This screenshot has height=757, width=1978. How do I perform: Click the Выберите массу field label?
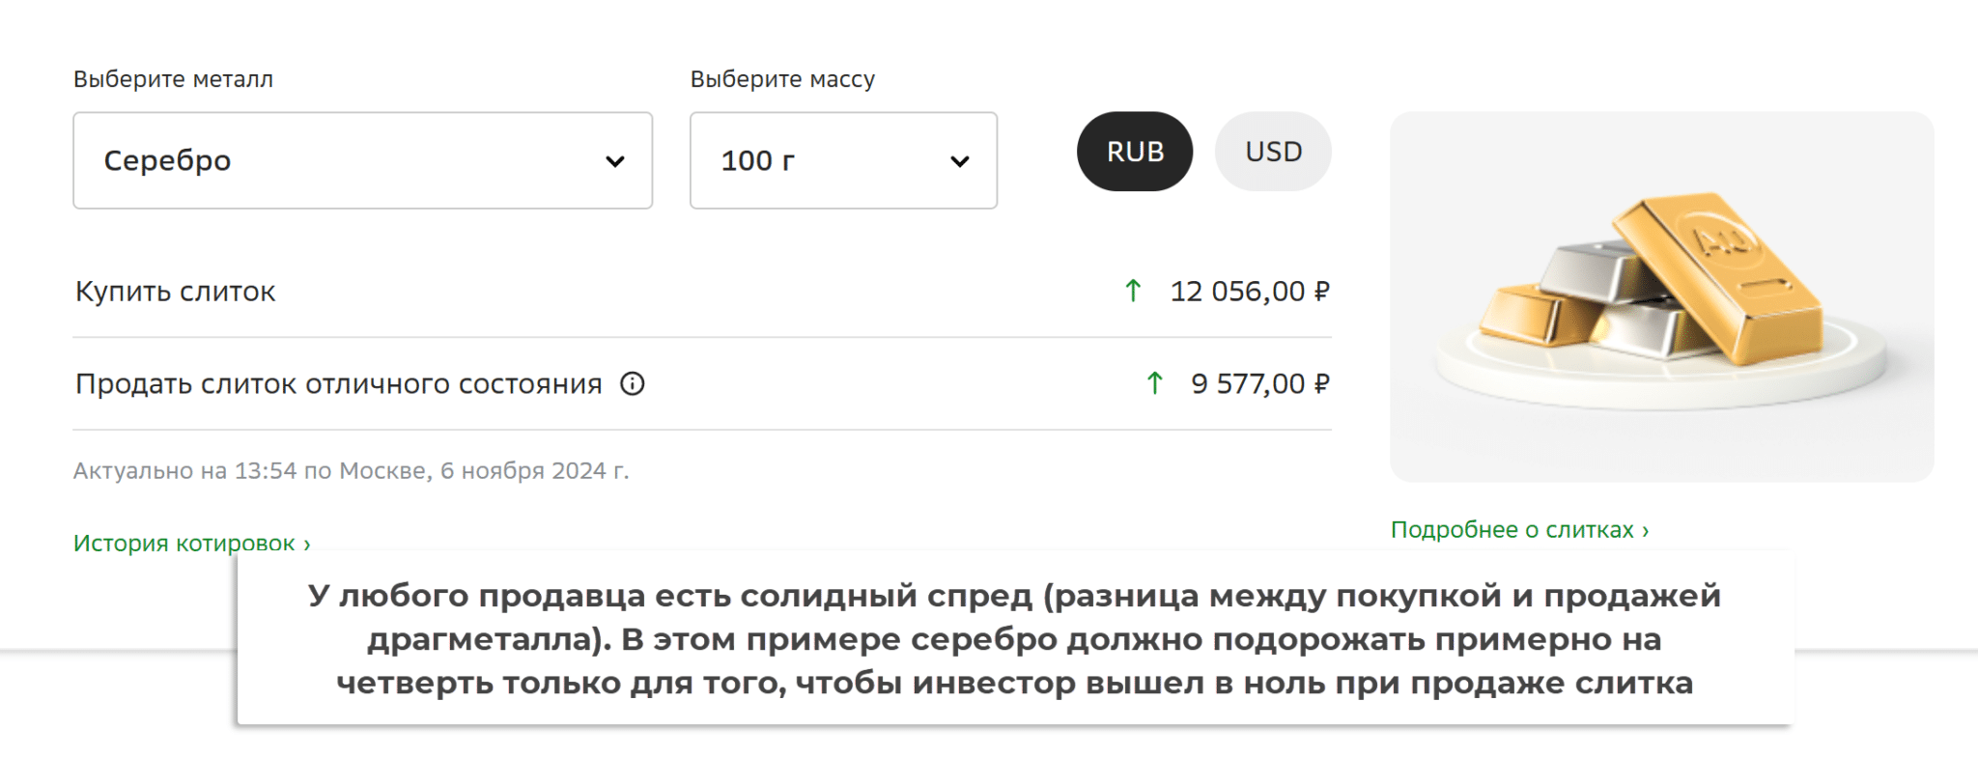pyautogui.click(x=782, y=79)
